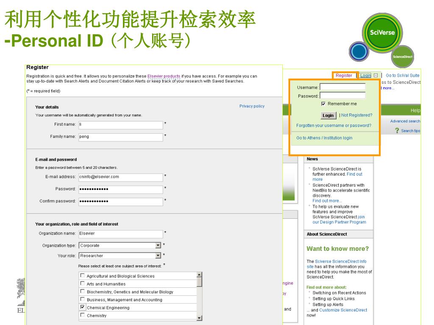Click the Elsevier products link
The width and height of the screenshot is (434, 325).
coord(164,76)
